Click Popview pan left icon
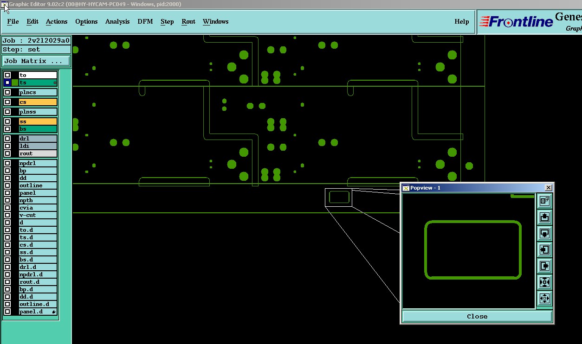The width and height of the screenshot is (582, 344). pyautogui.click(x=544, y=249)
